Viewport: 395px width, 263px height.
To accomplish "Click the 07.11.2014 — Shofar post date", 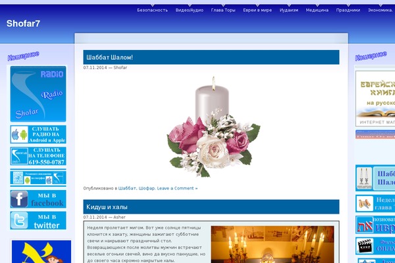I will [x=105, y=68].
